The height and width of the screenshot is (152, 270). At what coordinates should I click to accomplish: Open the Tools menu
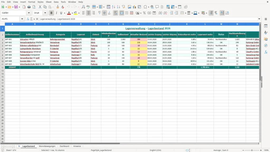pos(63,2)
